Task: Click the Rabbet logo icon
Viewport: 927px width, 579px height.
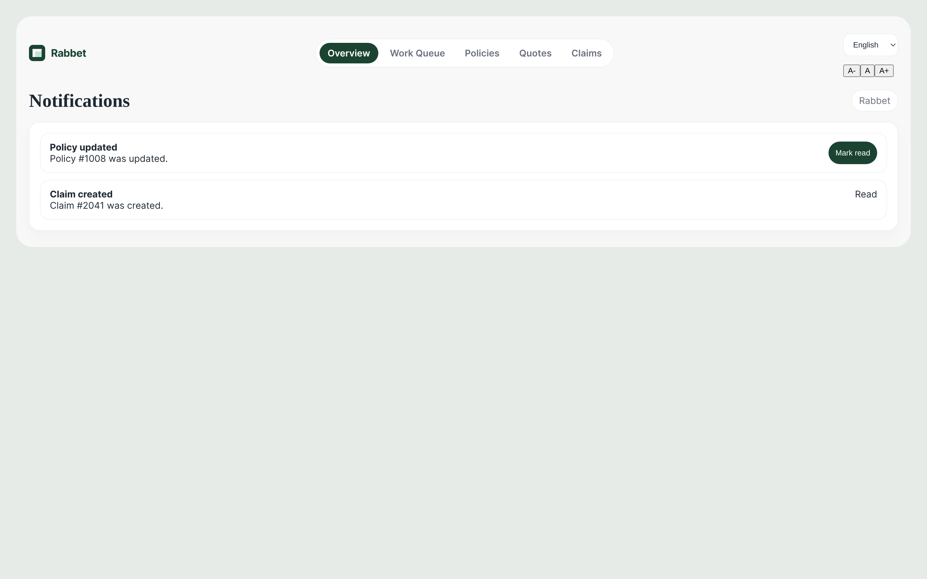Action: click(x=37, y=53)
